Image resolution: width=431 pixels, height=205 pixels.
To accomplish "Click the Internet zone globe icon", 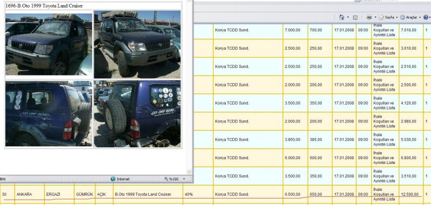I will (113, 179).
